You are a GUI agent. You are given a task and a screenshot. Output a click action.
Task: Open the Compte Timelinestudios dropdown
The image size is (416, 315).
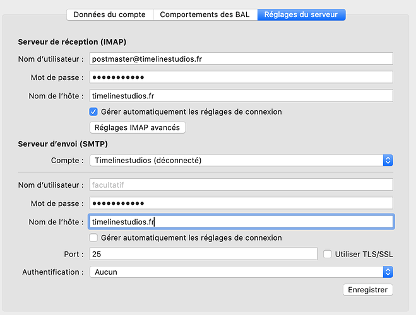pyautogui.click(x=241, y=161)
